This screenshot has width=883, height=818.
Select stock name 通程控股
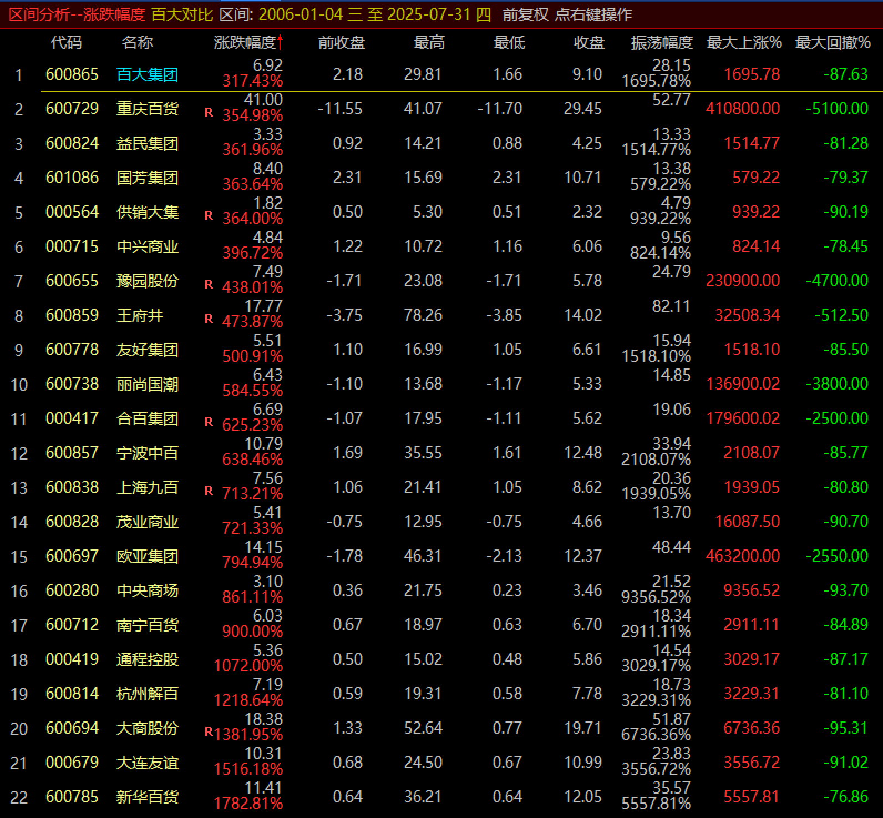(148, 659)
